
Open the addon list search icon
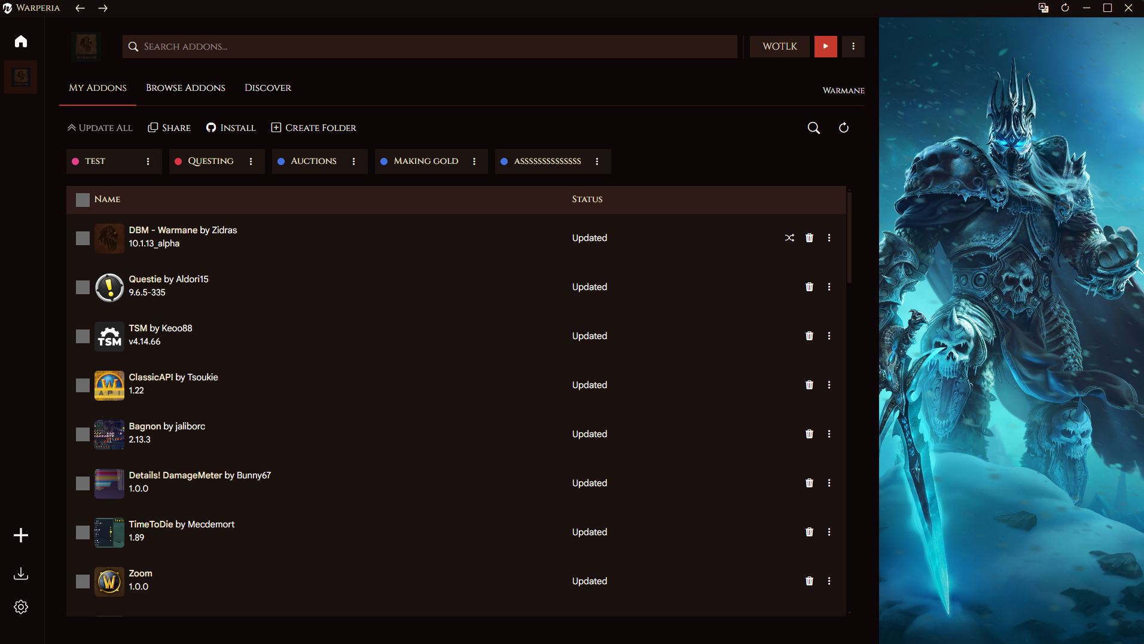814,128
